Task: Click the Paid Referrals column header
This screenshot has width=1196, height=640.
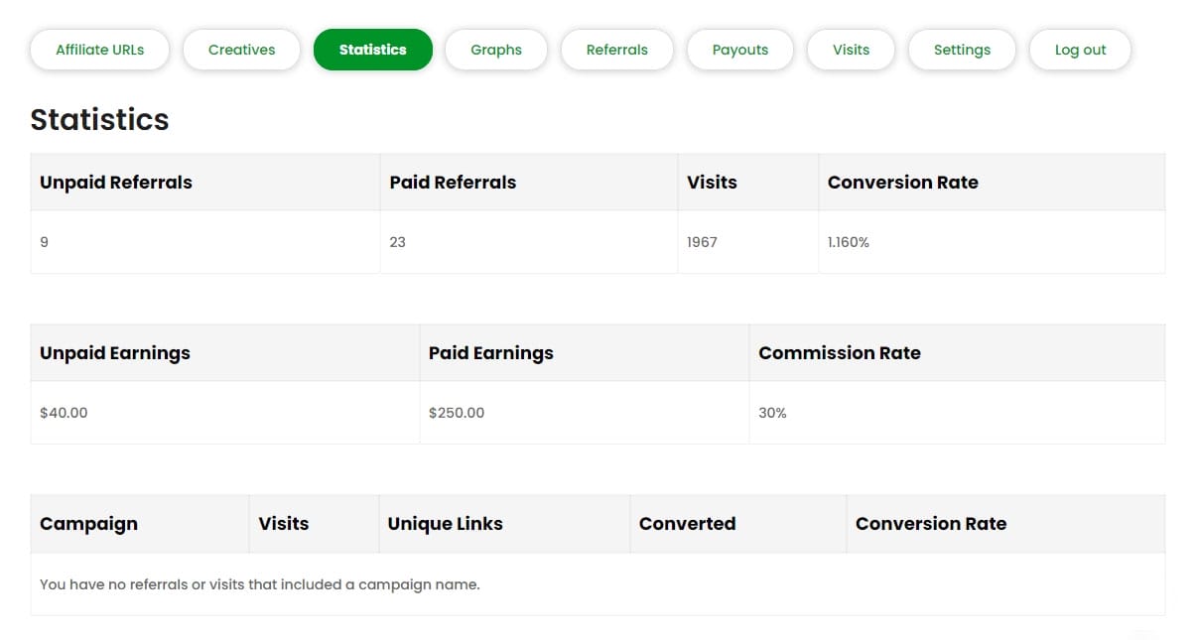Action: (453, 183)
